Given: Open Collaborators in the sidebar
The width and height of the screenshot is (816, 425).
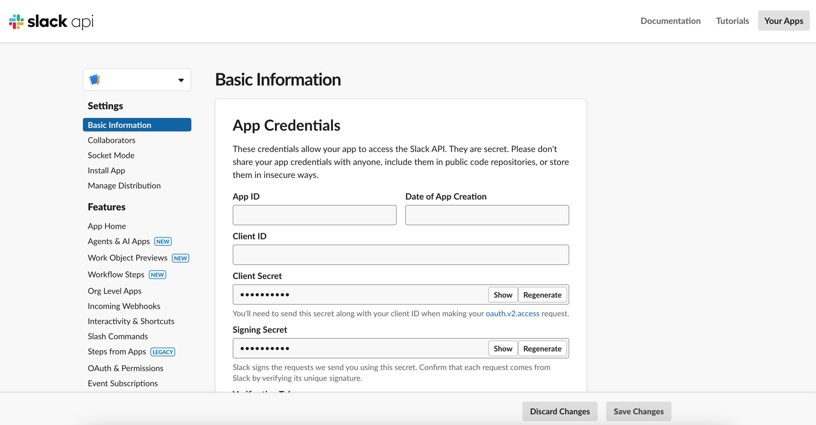Looking at the screenshot, I should point(111,140).
